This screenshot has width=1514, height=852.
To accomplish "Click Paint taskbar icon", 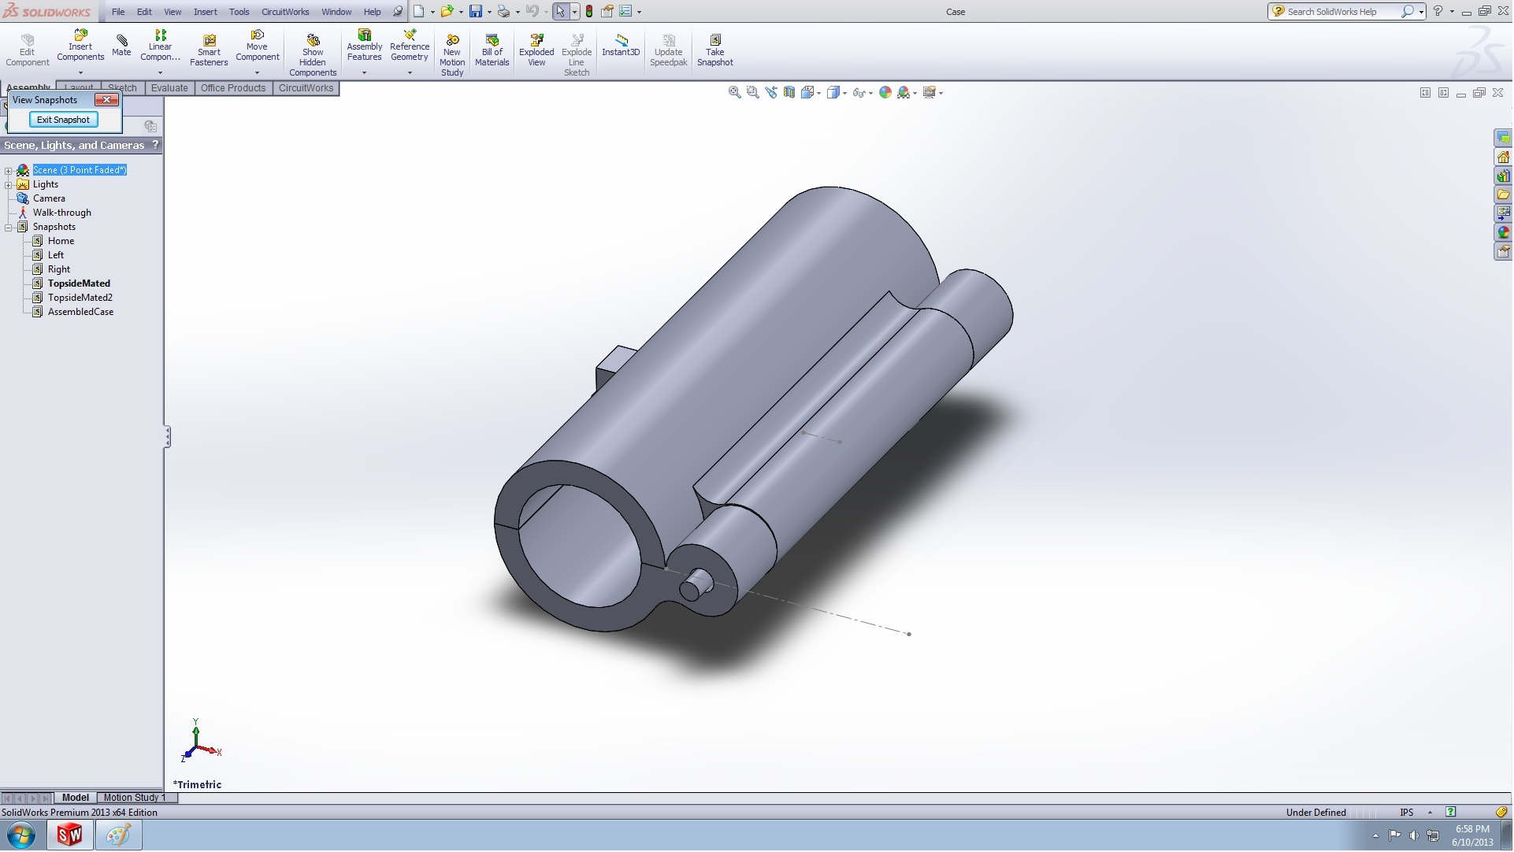I will click(x=118, y=836).
